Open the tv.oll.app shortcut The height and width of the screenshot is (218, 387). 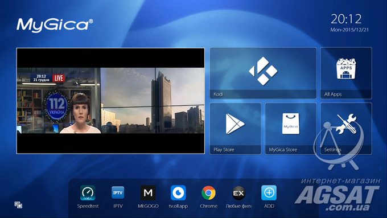pyautogui.click(x=178, y=197)
